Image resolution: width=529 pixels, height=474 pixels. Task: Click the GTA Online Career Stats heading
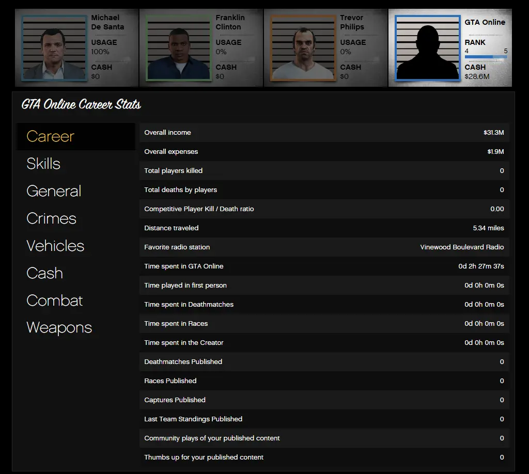(x=81, y=104)
